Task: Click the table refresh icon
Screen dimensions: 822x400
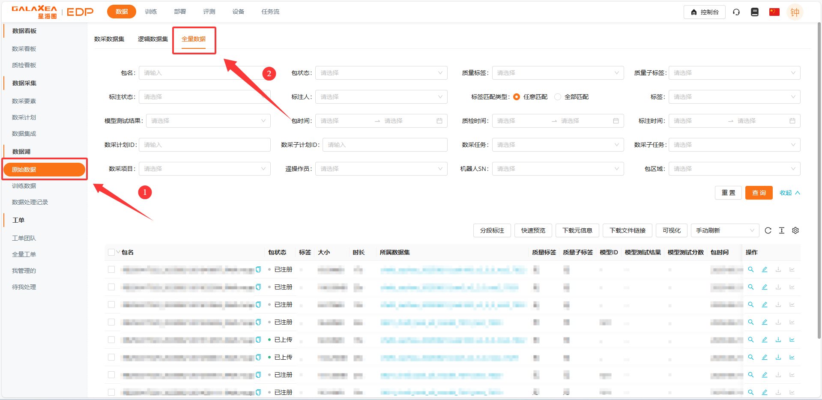Action: [768, 230]
